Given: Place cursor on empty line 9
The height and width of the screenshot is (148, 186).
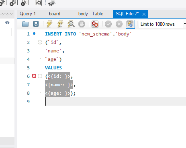Looking at the screenshot, I should coord(115,102).
